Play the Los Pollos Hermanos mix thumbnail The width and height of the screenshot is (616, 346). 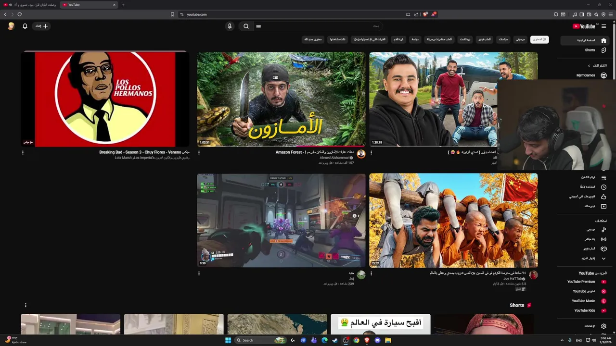105,99
